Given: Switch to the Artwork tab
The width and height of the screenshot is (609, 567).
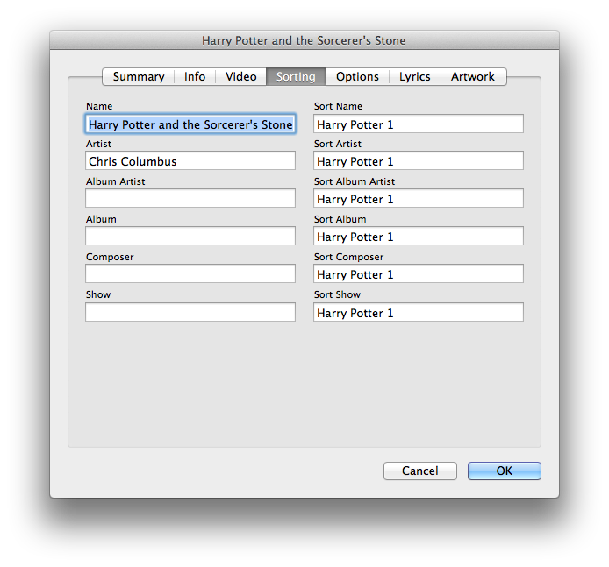Looking at the screenshot, I should pos(473,76).
